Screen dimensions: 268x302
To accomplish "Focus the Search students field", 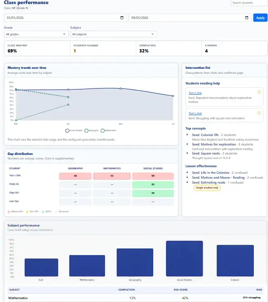I will tap(249, 3).
